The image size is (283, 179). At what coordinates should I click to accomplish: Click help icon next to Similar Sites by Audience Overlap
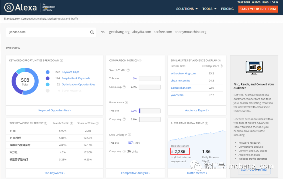(219, 60)
